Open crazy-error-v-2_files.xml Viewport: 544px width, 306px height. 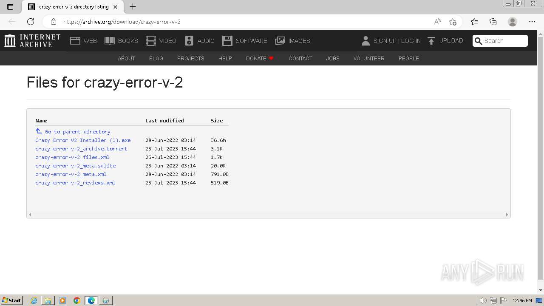(x=72, y=157)
